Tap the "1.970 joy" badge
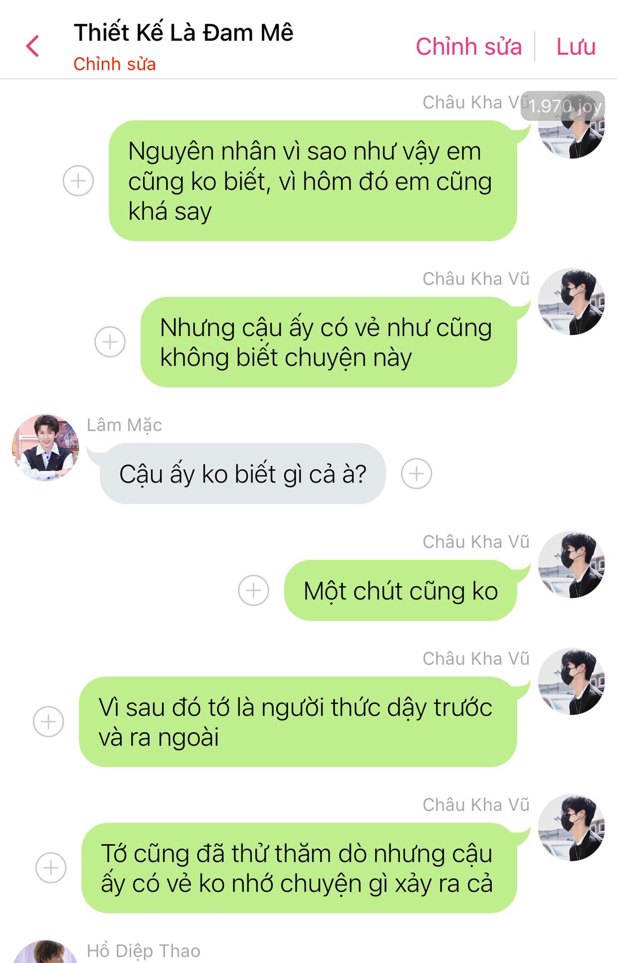Viewport: 617px width, 963px height. click(x=563, y=106)
